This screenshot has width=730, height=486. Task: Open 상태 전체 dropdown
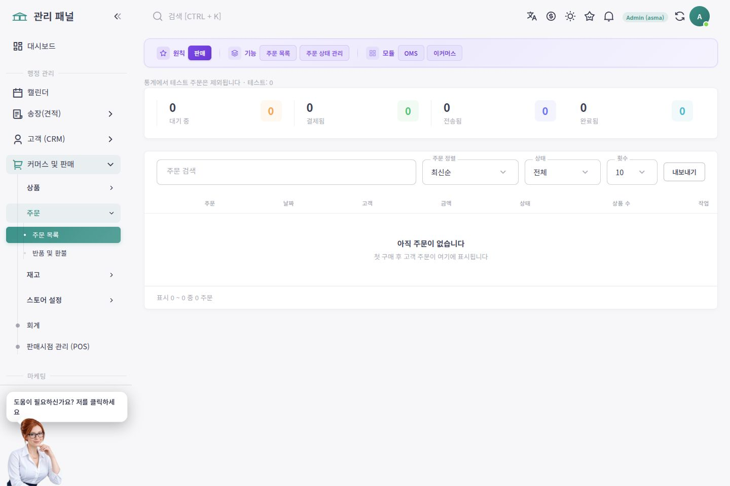tap(562, 172)
